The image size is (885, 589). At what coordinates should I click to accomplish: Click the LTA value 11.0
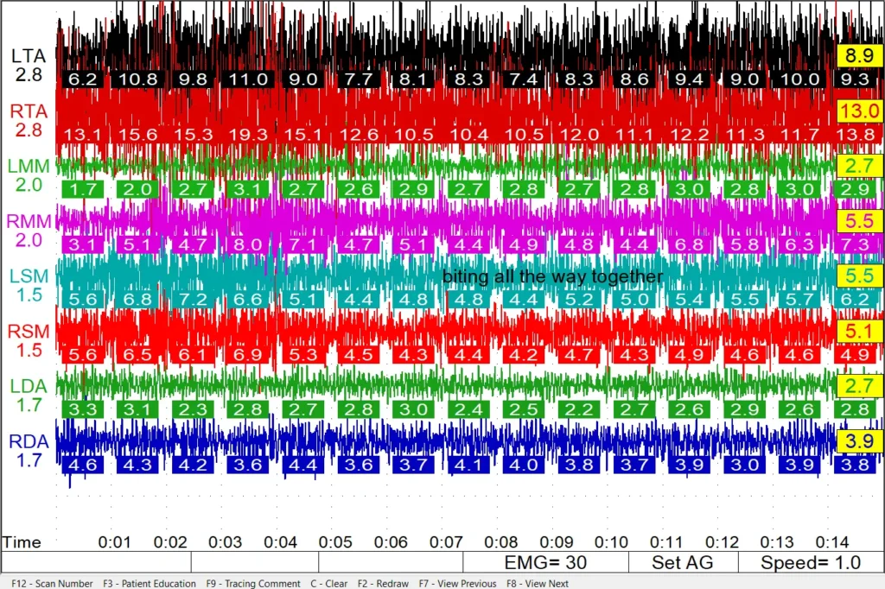[x=248, y=79]
